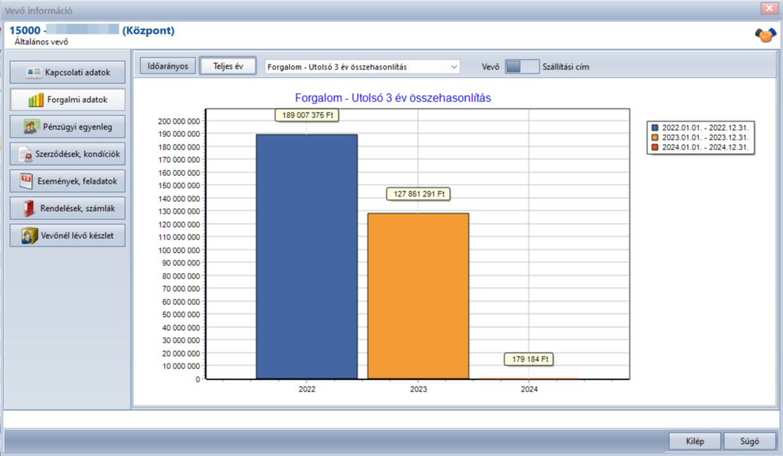Open Forgalom - Utolsó 3 év összehasonlítás combo box
The image size is (783, 456).
point(362,67)
